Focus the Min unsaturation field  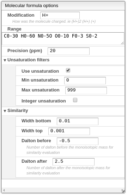point(85,81)
